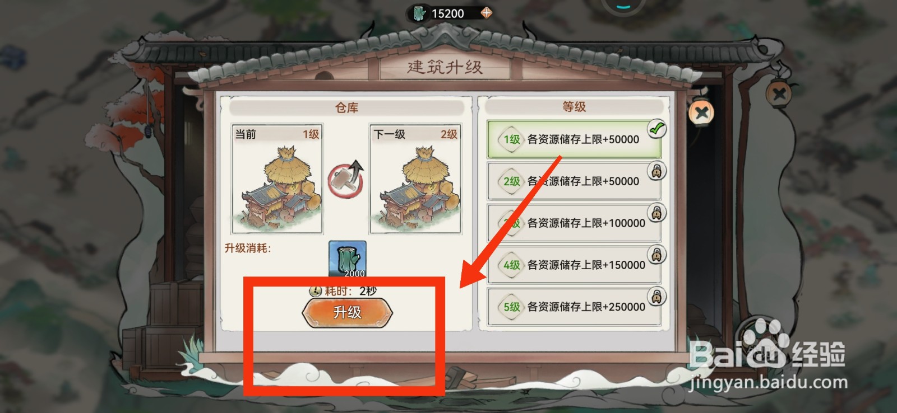This screenshot has width=897, height=413.
Task: Click the lock icon on level 5 row
Action: pos(656,296)
